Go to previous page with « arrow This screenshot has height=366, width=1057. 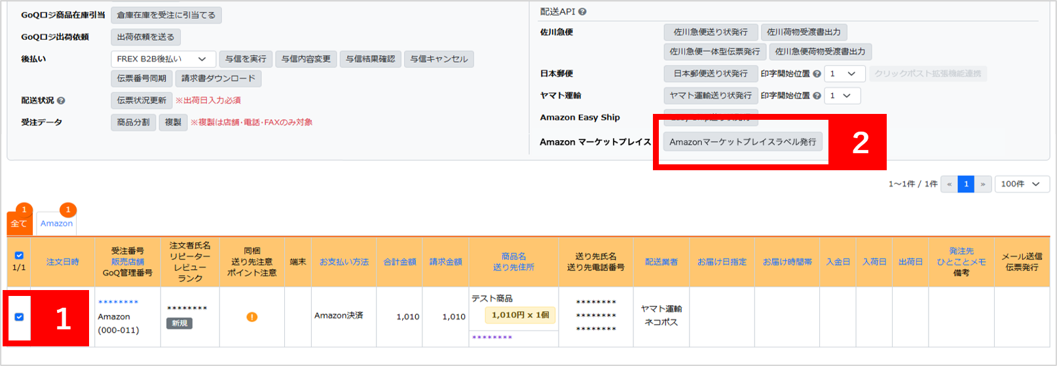click(949, 185)
